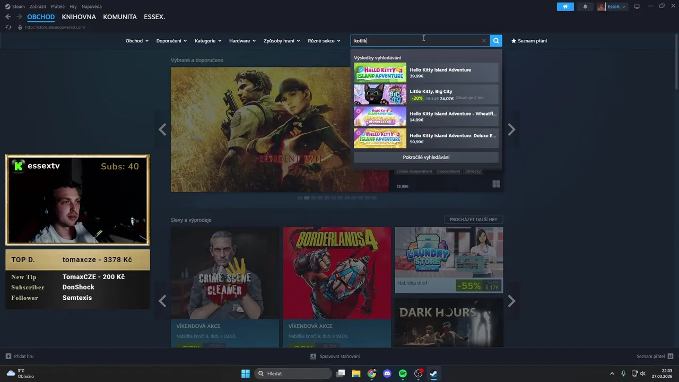Click the microphone tray icon
The image size is (679, 382).
[623, 374]
